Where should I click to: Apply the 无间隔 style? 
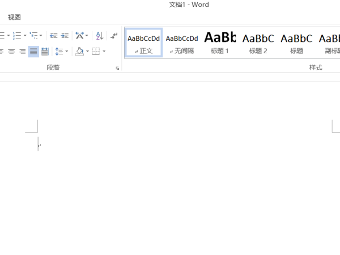click(x=182, y=42)
